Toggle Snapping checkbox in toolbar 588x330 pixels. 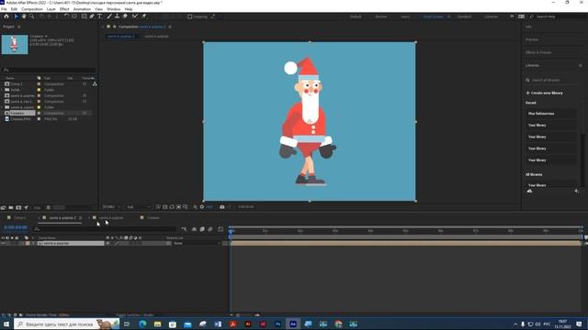(190, 16)
